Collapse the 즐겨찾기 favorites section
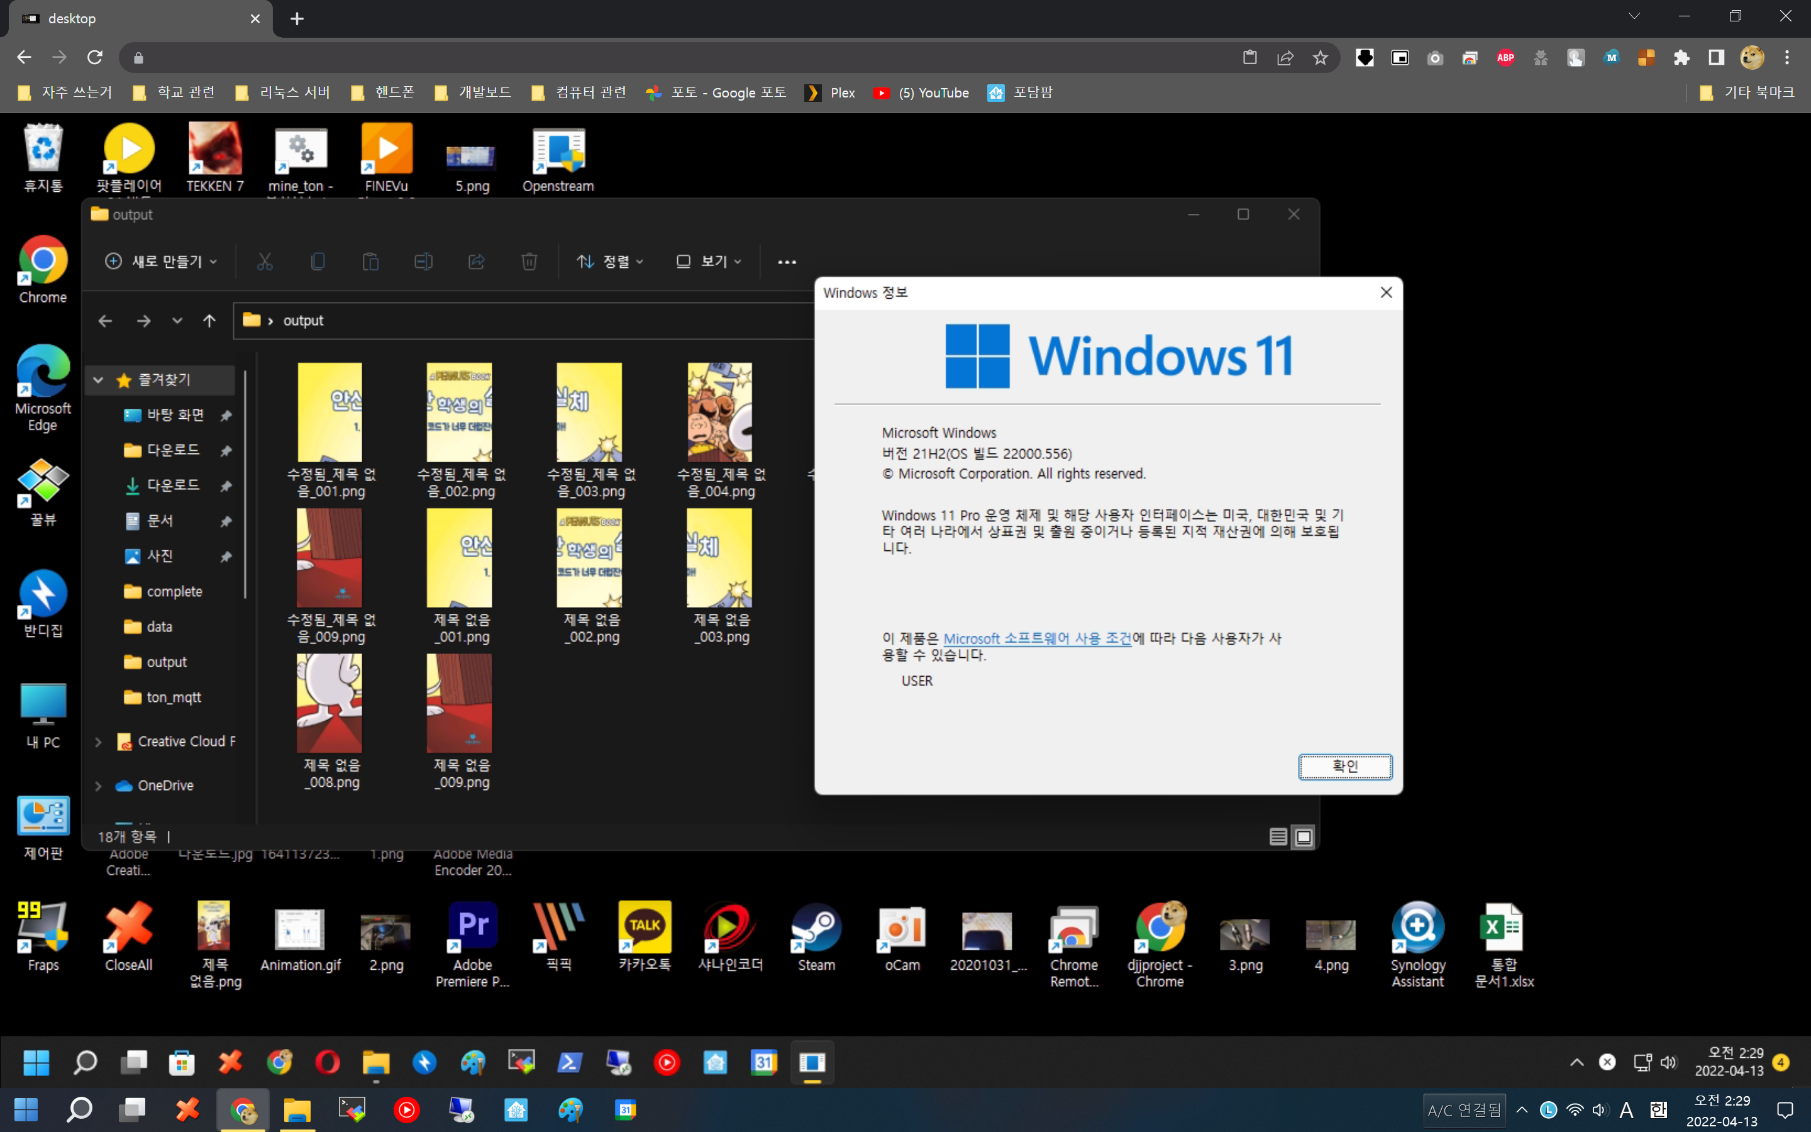 point(98,380)
